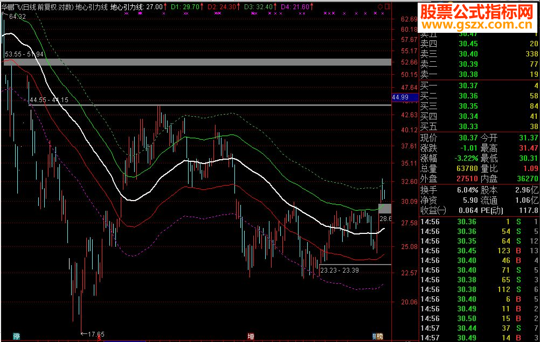Click the white 地心引力线: 27.00 value
Viewport: 540px width, 342px height.
coord(136,7)
